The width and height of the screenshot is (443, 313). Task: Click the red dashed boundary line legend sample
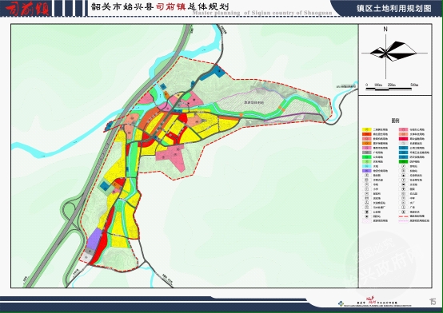403,216
